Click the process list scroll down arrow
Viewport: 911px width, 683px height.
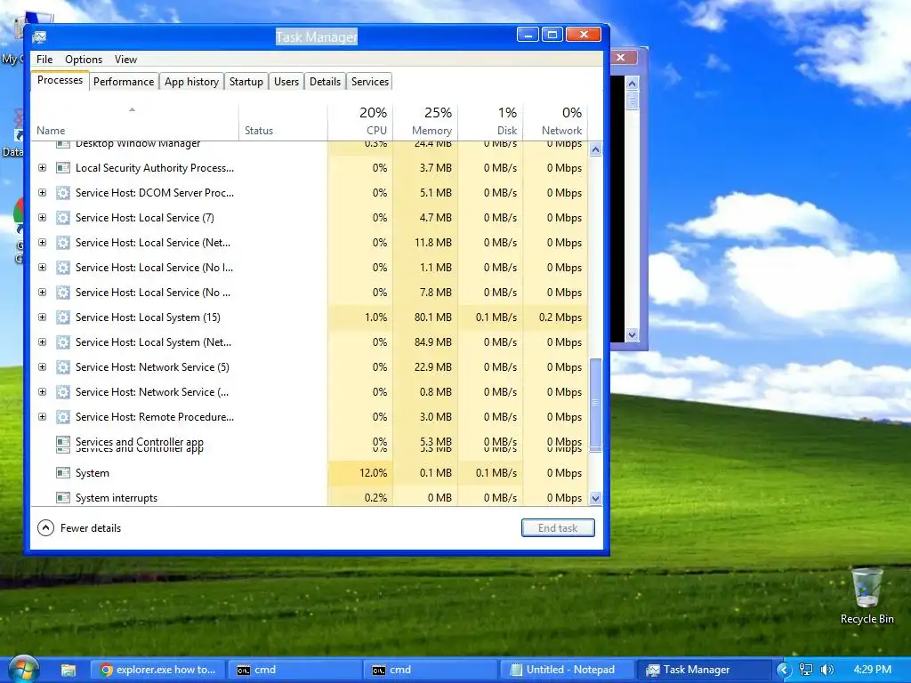[x=595, y=498]
